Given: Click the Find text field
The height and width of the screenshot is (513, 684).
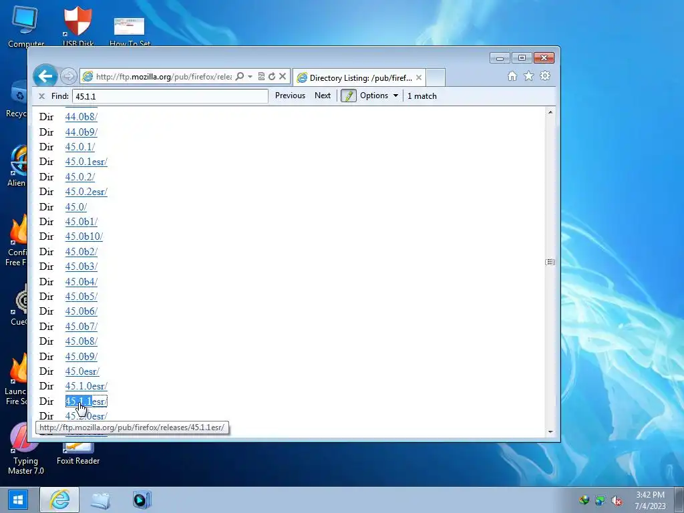Looking at the screenshot, I should coord(170,96).
